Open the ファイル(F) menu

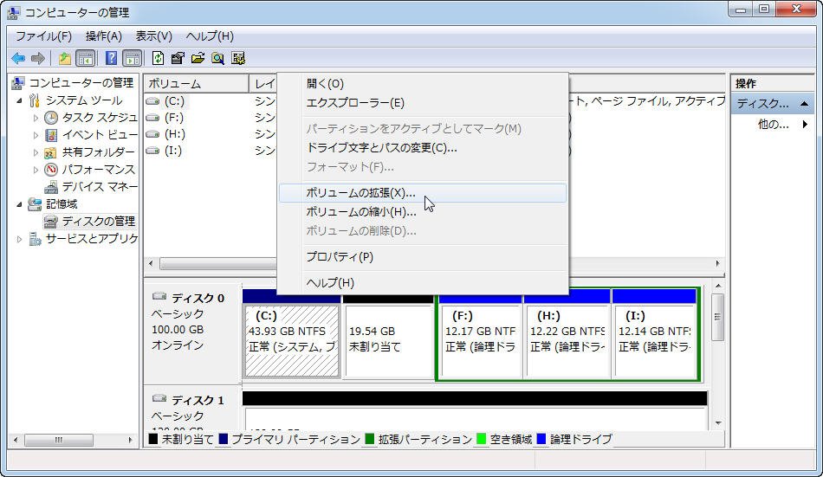[43, 36]
